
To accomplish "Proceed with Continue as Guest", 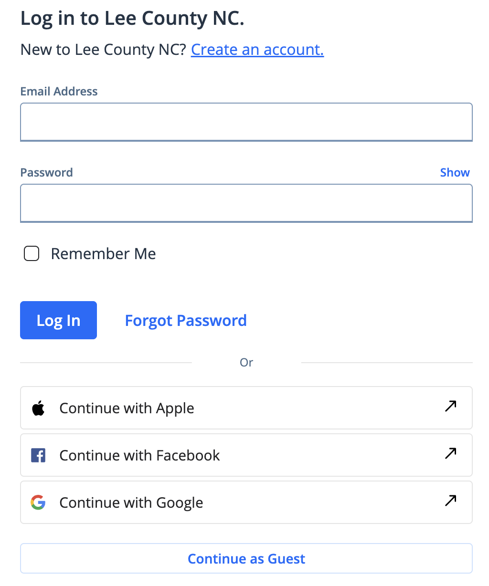I will pos(246,559).
